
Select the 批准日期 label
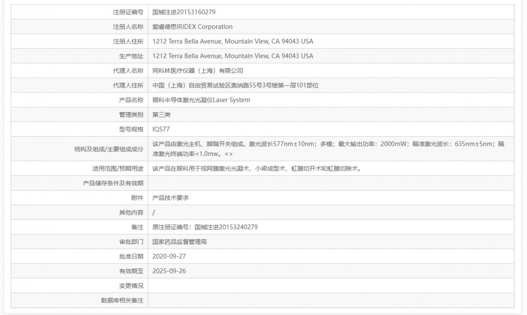131,256
